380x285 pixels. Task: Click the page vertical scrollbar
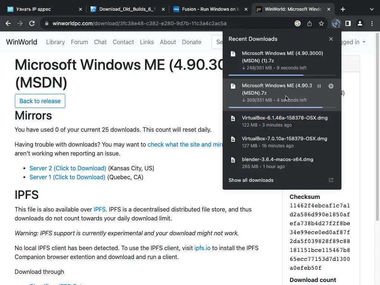tap(377, 127)
